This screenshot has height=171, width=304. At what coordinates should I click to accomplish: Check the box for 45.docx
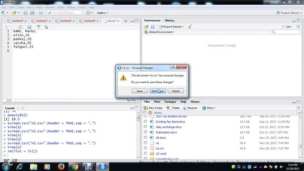145,137
